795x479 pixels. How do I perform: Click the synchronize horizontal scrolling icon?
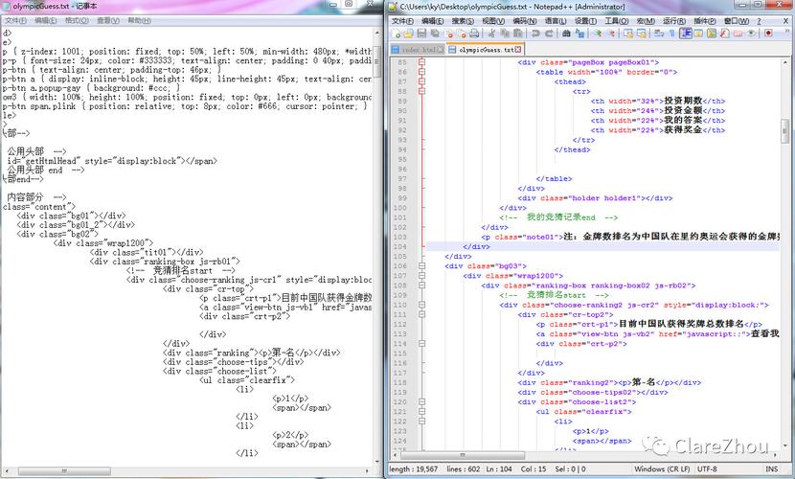point(642,34)
